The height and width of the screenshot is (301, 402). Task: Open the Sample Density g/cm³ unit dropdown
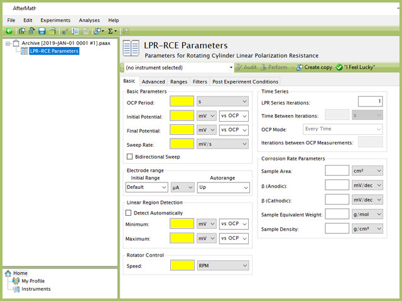367,228
